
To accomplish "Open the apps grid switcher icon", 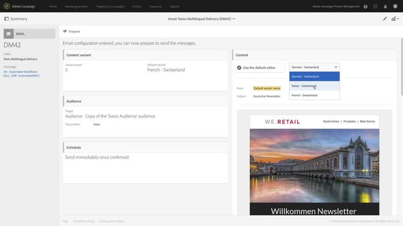I will click(x=375, y=6).
